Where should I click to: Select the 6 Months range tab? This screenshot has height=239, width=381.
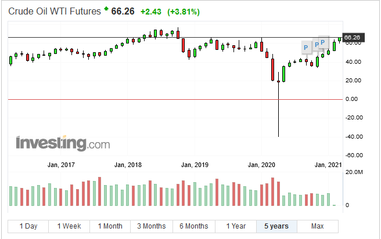pyautogui.click(x=193, y=226)
